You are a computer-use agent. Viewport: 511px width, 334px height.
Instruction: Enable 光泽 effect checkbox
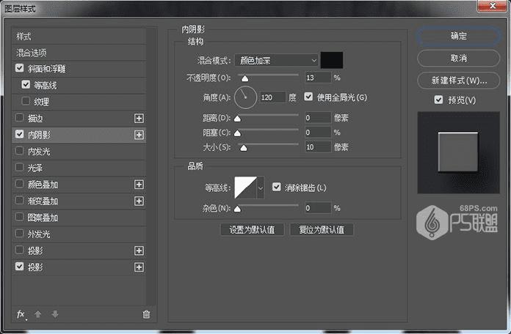pos(20,167)
